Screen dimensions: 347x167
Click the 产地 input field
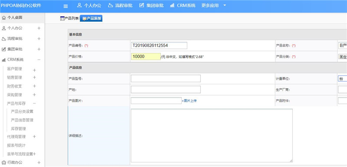pos(166,90)
